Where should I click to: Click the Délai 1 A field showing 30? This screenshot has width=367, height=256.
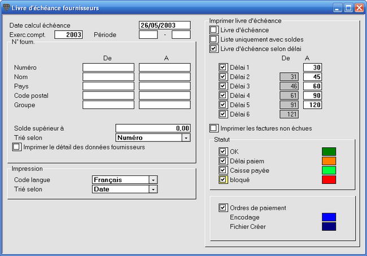point(312,67)
